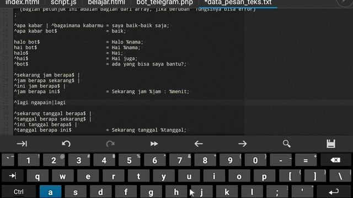This screenshot has width=353, height=198.
Task: Tap the fast-forward double arrow icon
Action: point(154,144)
